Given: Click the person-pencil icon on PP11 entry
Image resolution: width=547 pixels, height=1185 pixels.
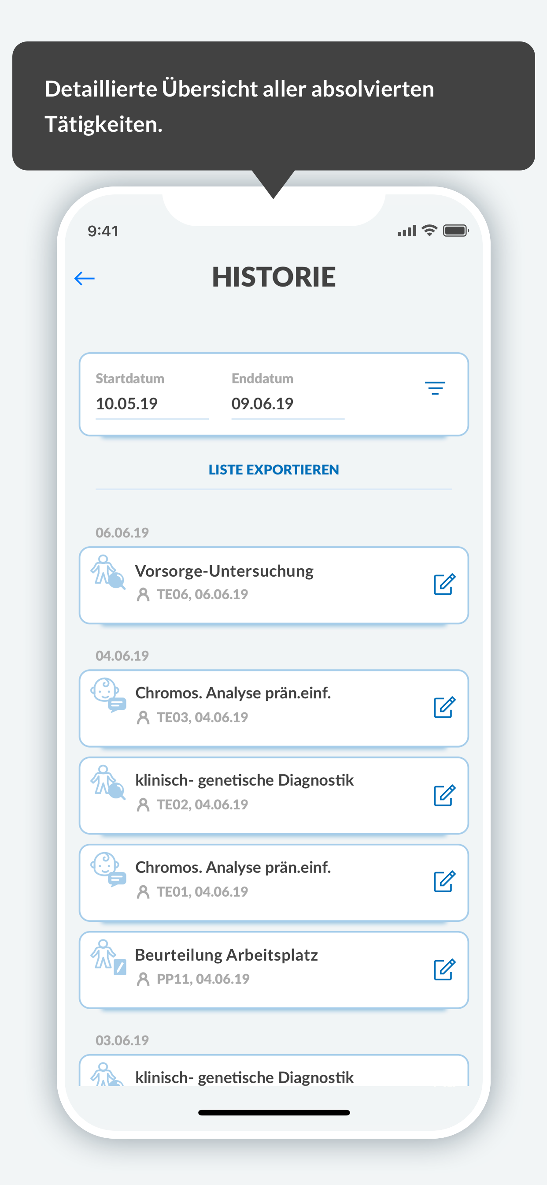Looking at the screenshot, I should [x=108, y=957].
